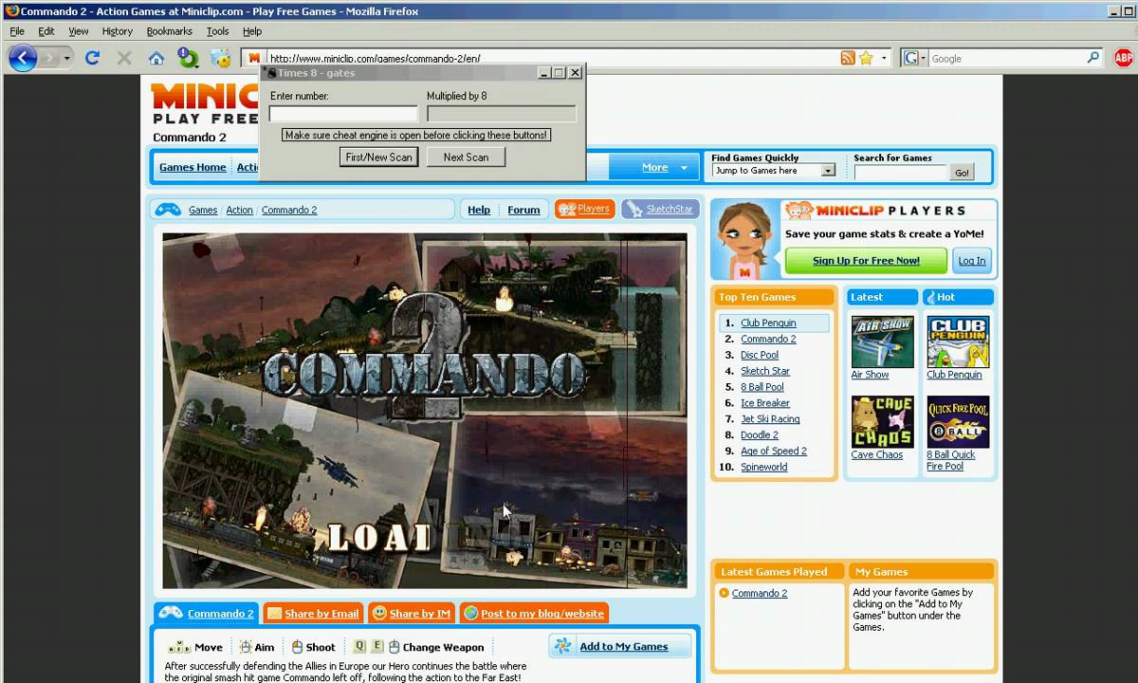Click the green update scanner toolbar icon

(189, 58)
